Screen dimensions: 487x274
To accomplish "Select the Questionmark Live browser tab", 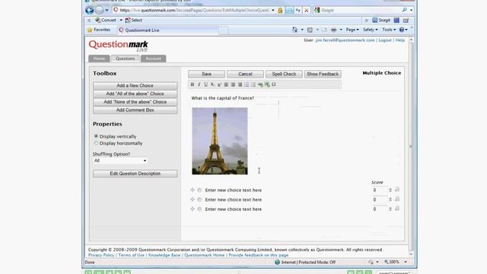I will click(x=167, y=30).
